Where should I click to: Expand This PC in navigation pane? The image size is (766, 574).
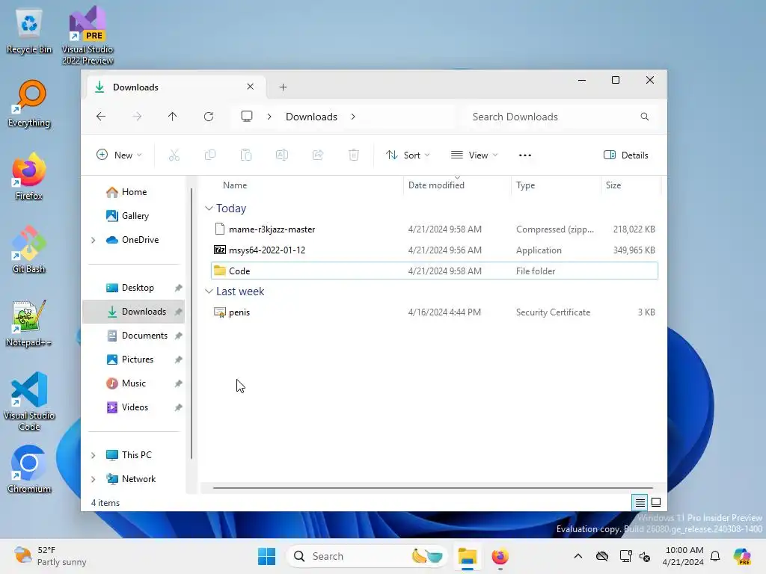(x=94, y=455)
